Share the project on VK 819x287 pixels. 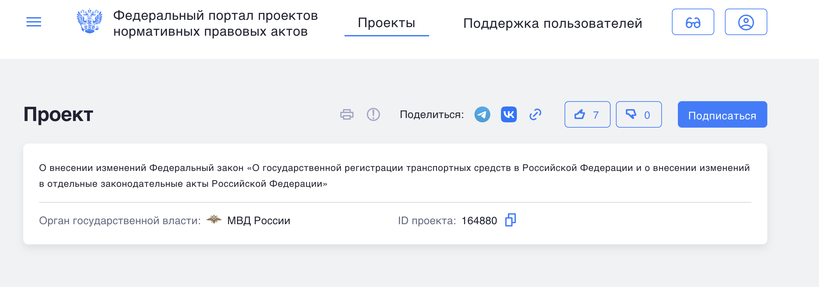click(x=509, y=114)
